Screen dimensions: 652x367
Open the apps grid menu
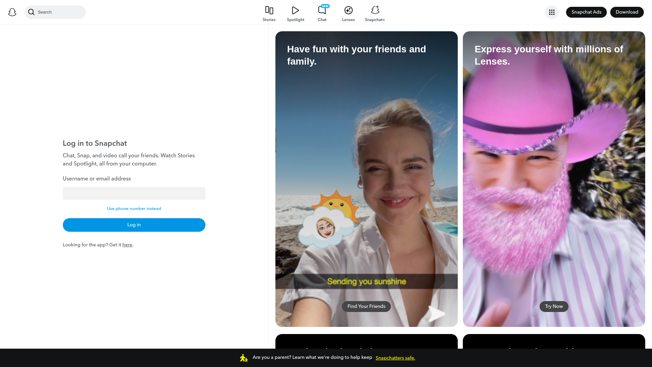pyautogui.click(x=551, y=12)
